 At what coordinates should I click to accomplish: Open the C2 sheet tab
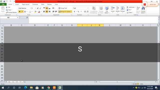pyautogui.click(x=13, y=82)
